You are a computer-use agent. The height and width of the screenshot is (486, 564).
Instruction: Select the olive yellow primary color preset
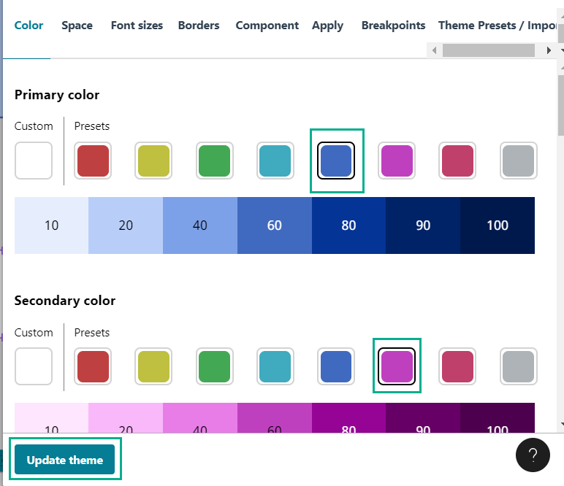(x=153, y=161)
